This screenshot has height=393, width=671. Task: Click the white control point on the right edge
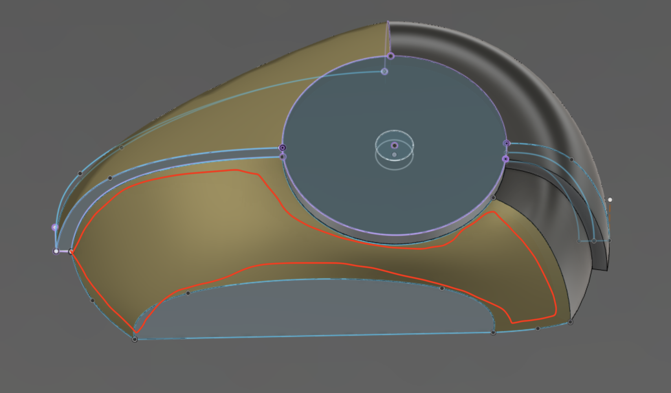pos(610,200)
